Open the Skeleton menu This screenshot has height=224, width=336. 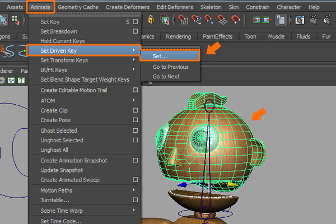tap(211, 7)
